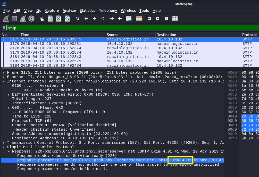Viewport: 259px width, 177px height.
Task: Click the resize columns icon
Action: pyautogui.click(x=175, y=19)
